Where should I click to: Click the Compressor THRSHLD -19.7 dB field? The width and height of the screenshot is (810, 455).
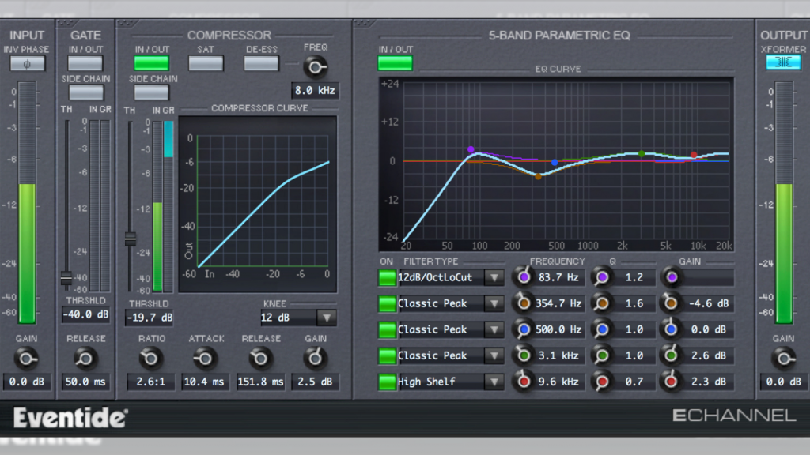[150, 318]
